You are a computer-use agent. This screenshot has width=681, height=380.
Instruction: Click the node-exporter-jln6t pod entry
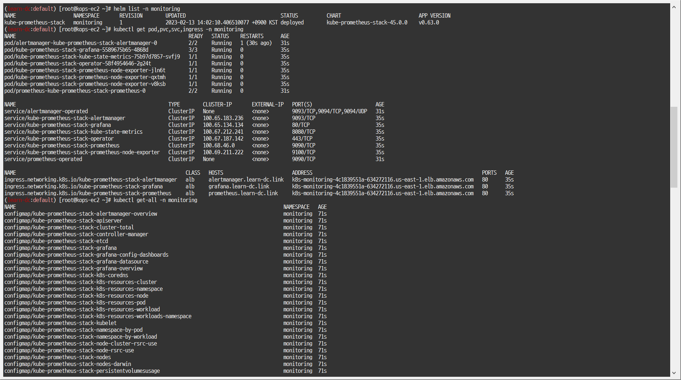coord(85,70)
